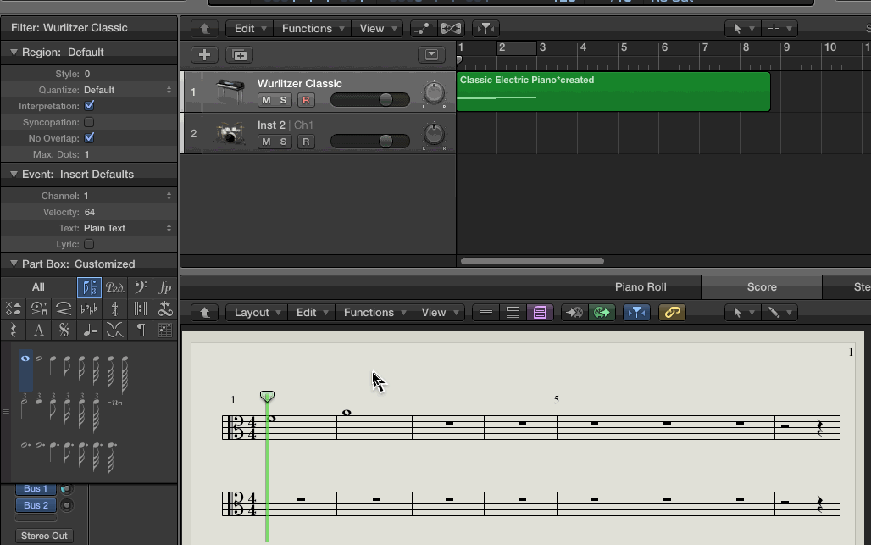Image resolution: width=871 pixels, height=545 pixels.
Task: Enable the Syncopation checkbox
Action: click(90, 122)
